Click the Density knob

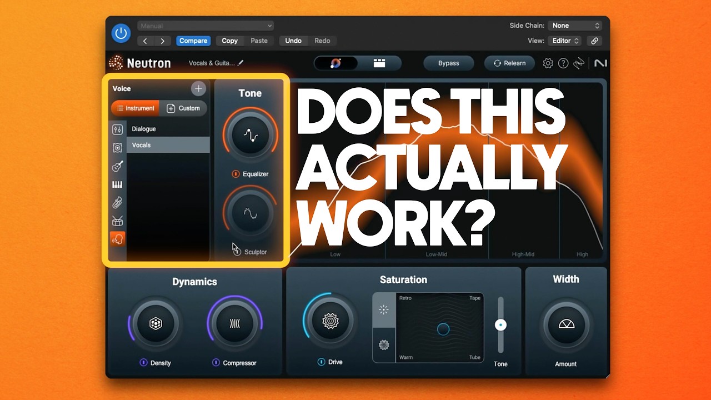[155, 324]
